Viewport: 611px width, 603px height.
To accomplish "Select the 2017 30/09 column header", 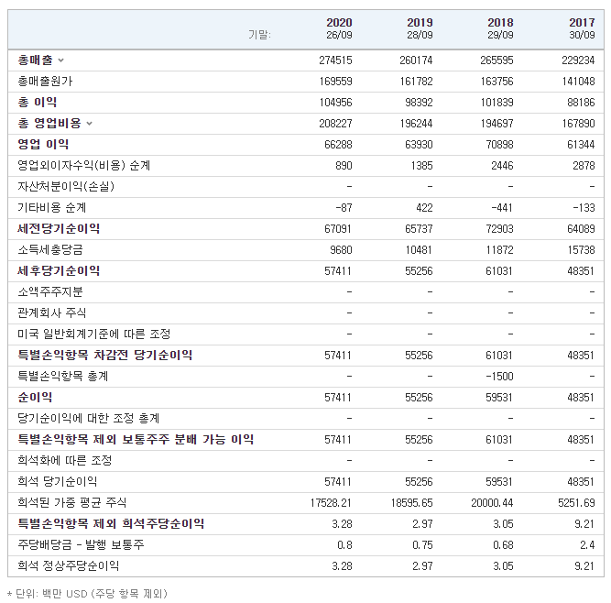I will click(582, 28).
